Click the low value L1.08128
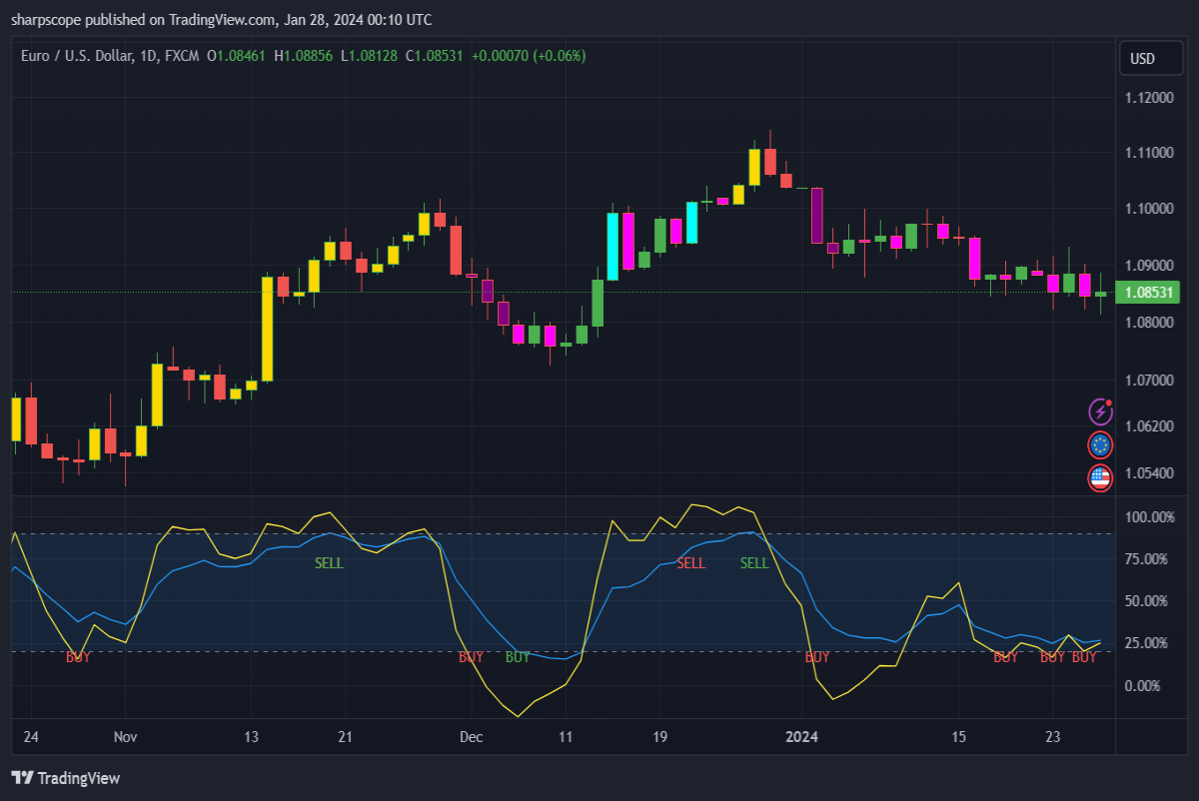This screenshot has width=1199, height=801. pos(369,56)
